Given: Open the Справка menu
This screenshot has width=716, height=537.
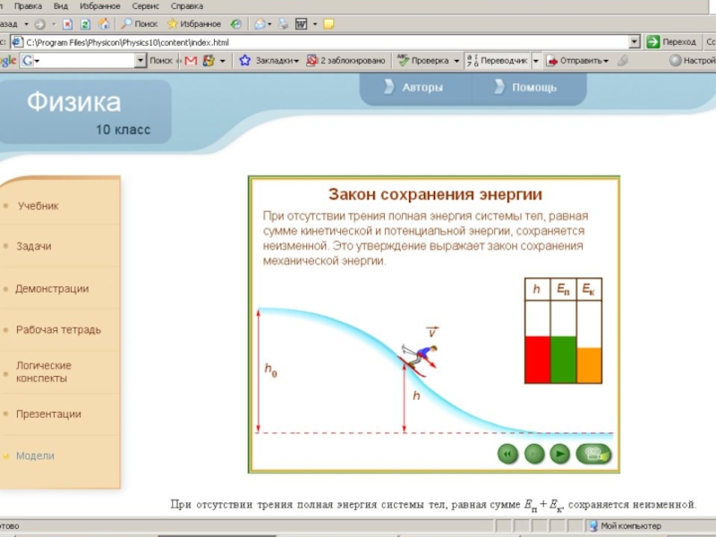Looking at the screenshot, I should click(x=187, y=6).
